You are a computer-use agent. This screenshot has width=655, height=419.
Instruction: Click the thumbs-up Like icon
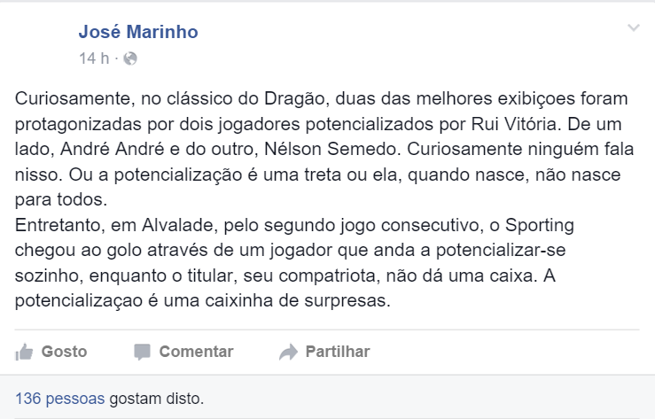24,352
